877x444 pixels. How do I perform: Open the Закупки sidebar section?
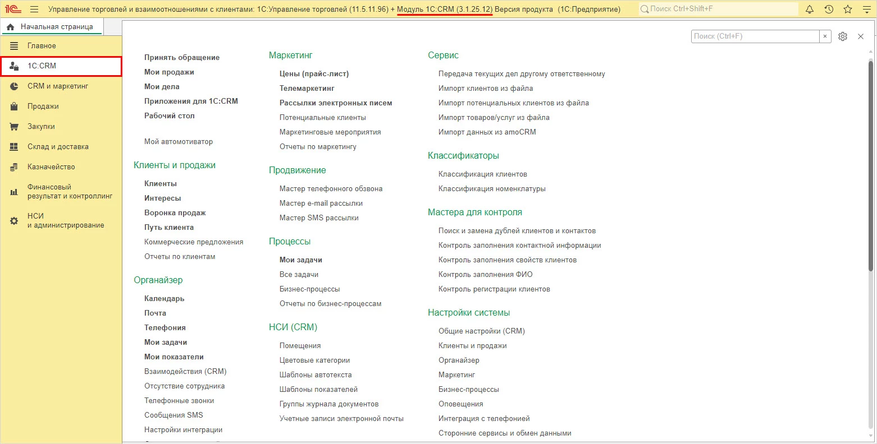point(61,127)
